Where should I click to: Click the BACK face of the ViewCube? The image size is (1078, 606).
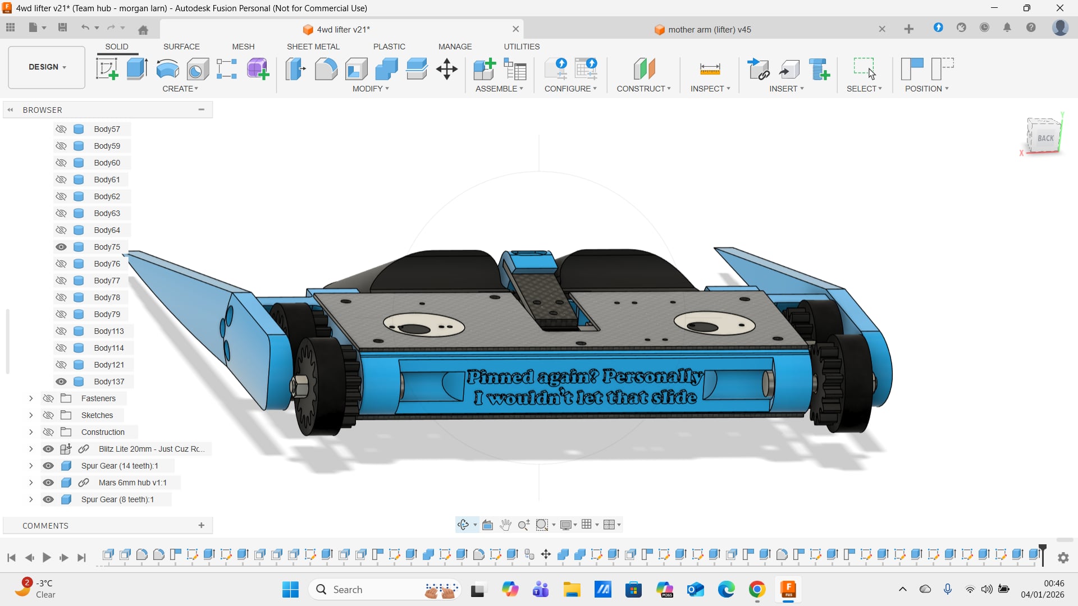click(x=1045, y=138)
